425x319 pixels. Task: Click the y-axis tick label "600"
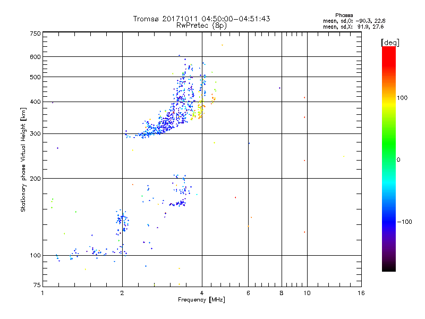(35, 57)
